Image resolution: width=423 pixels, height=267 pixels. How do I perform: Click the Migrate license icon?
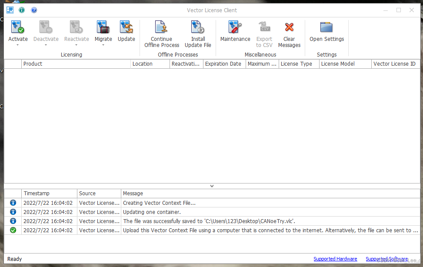click(x=103, y=27)
